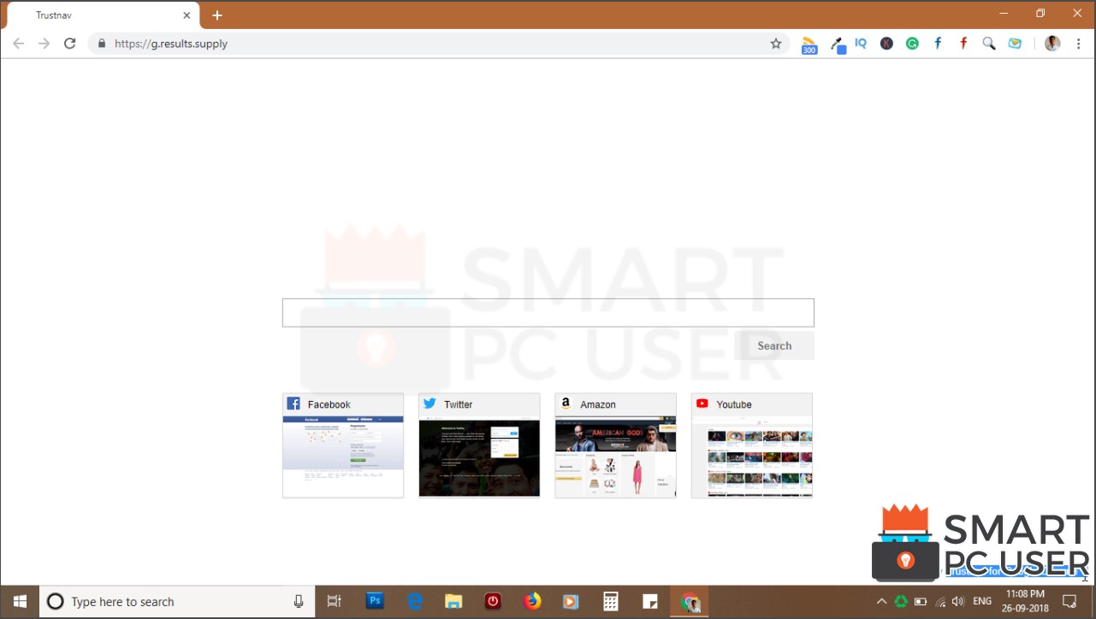This screenshot has height=619, width=1096.
Task: Open the red power-button app on taskbar
Action: coord(493,601)
